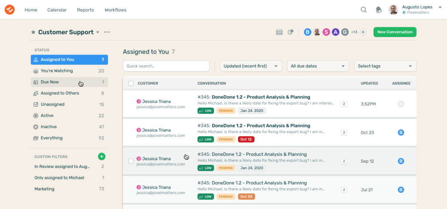This screenshot has height=209, width=447.
Task: Click the red Oct 12 due date tag
Action: coord(246,139)
